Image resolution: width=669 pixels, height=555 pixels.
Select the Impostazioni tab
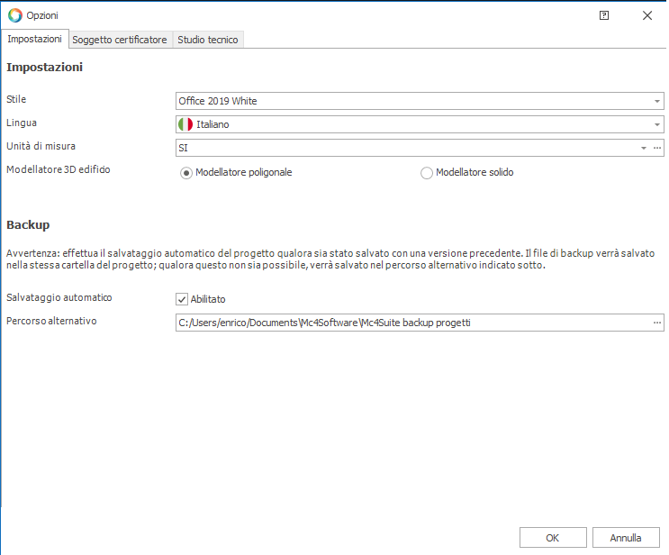click(x=34, y=40)
